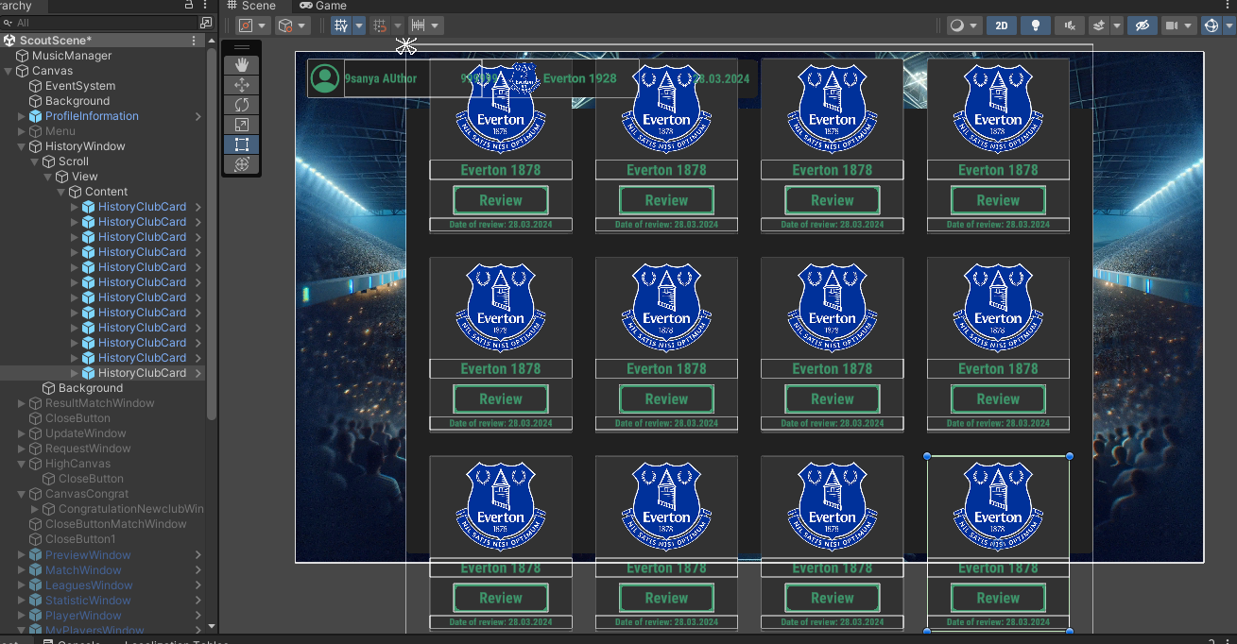The width and height of the screenshot is (1237, 644).
Task: Toggle grid snapping button
Action: pos(381,25)
